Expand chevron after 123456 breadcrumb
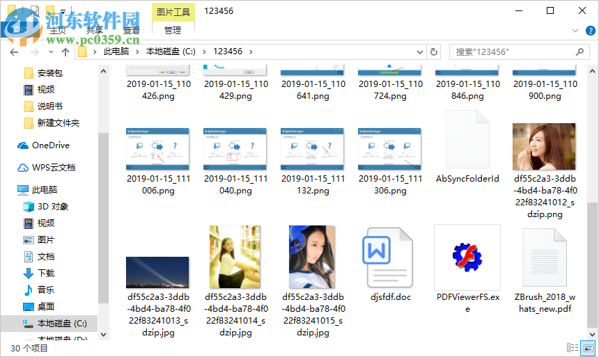599x357 pixels. tap(251, 52)
